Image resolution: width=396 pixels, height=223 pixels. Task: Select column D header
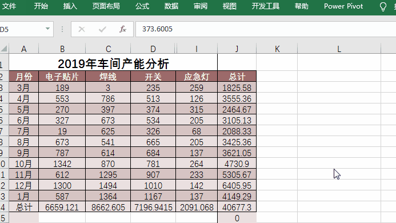(x=153, y=49)
